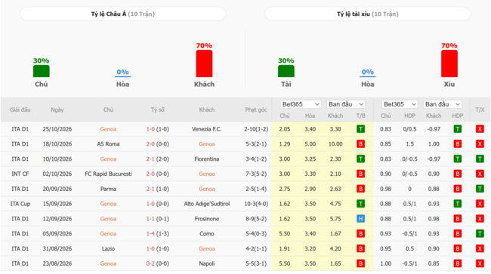The height and width of the screenshot is (274, 491).
Task: Select the Tỷ lệ Châu Á tab
Action: click(122, 14)
